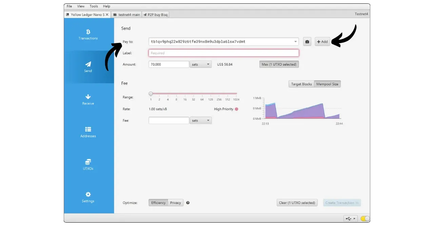The image size is (434, 226).
Task: Click the Add recipient button
Action: 322,42
